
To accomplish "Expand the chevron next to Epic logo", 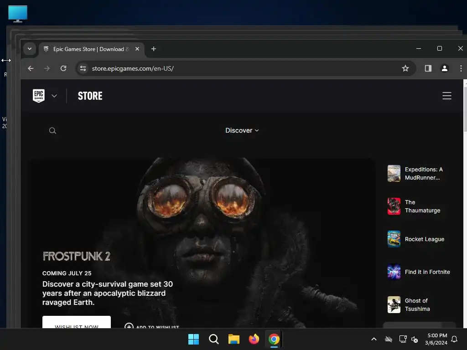I will (x=54, y=96).
